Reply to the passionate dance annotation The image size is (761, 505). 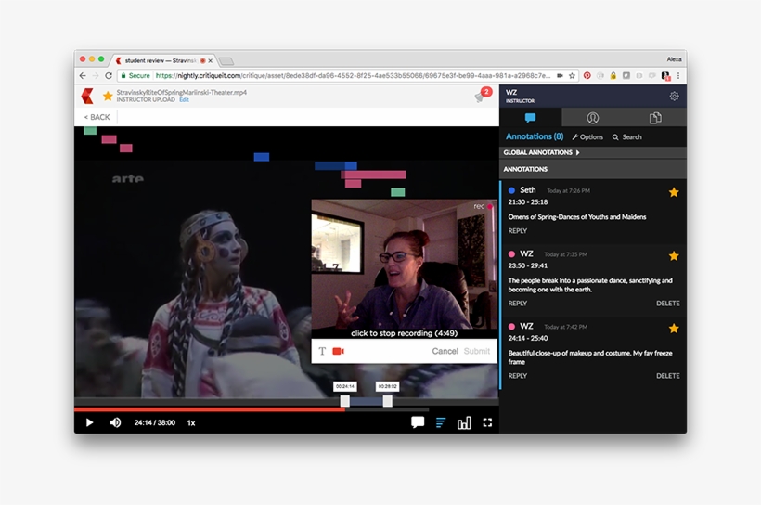point(517,303)
